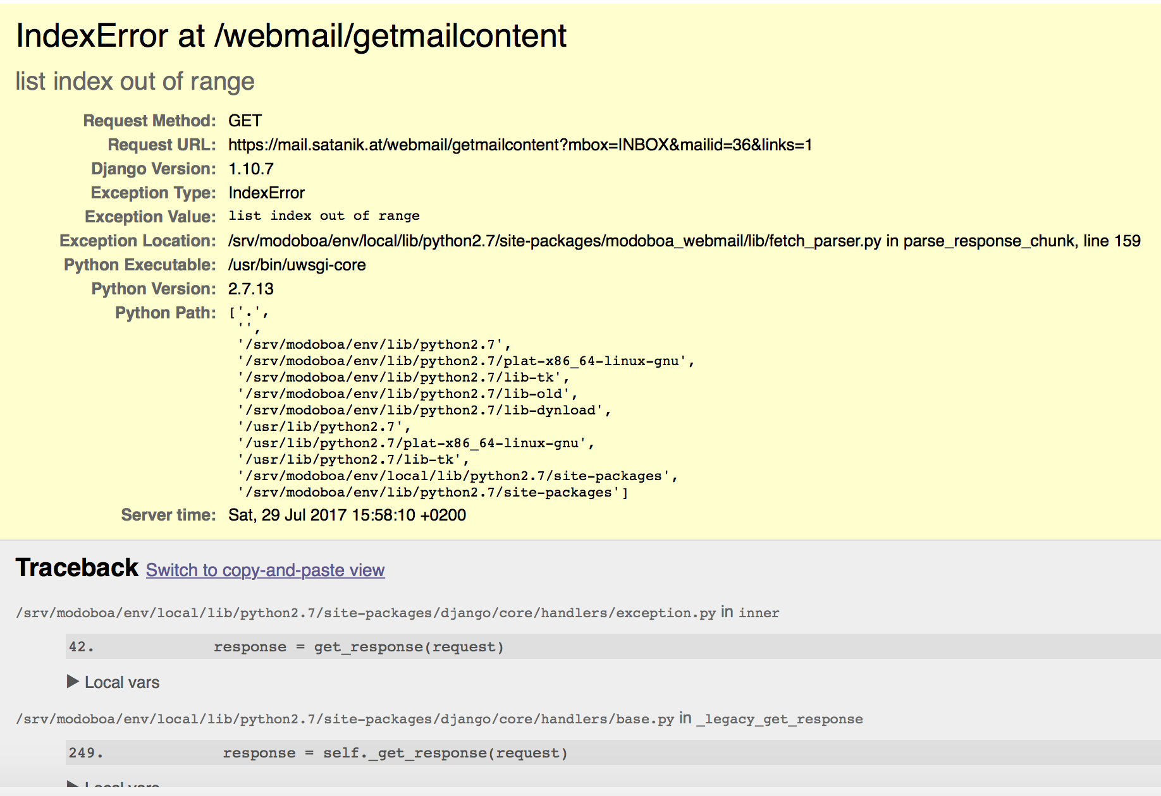Click the Request Method GET value
Screen dimensions: 1161x796
[x=245, y=120]
